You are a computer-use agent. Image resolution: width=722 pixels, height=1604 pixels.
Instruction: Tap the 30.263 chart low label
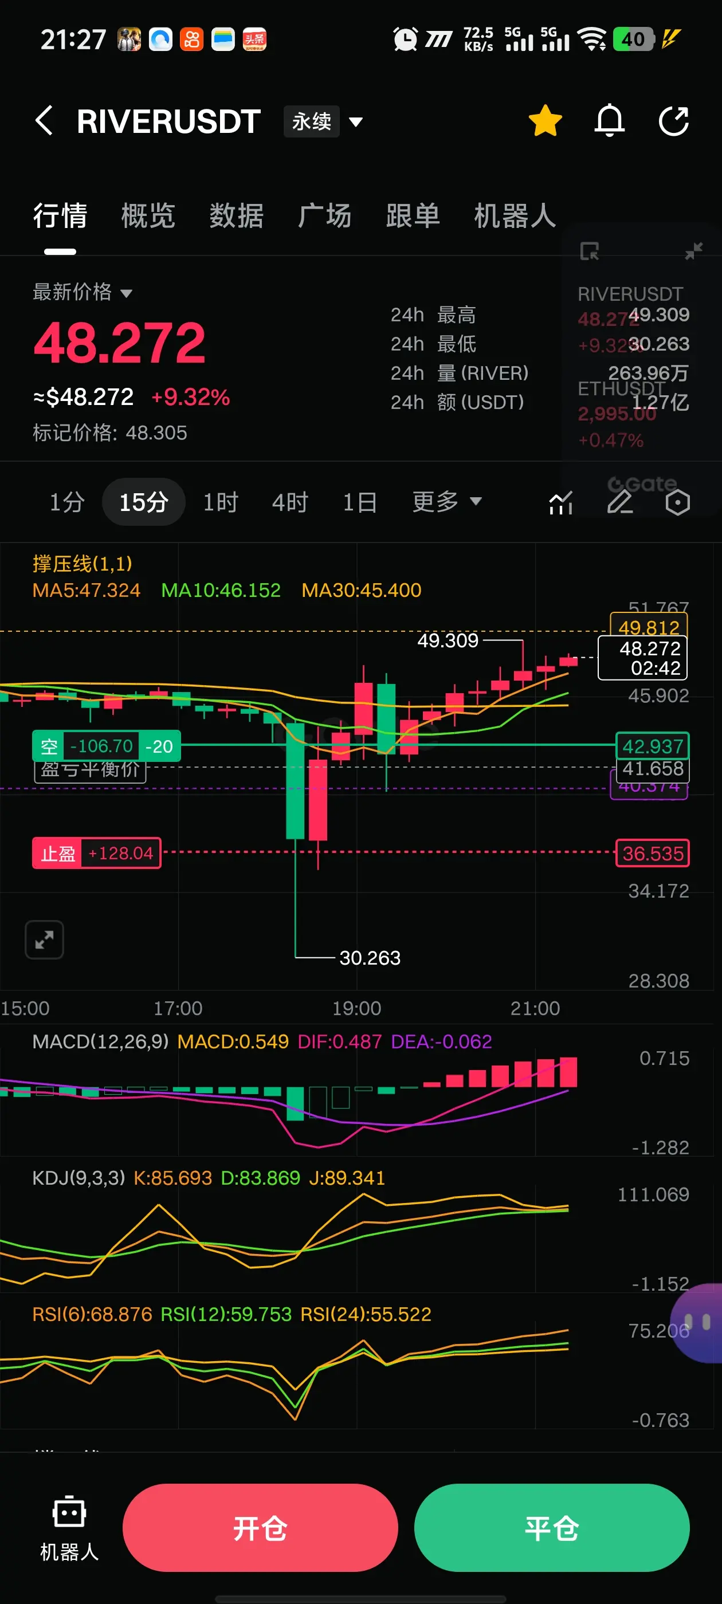(370, 958)
